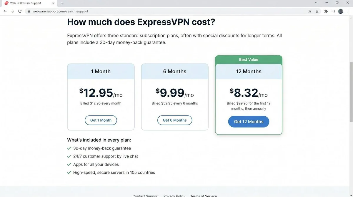Viewport: 353px width, 197px height.
Task: Open a new browser tab
Action: (62, 3)
